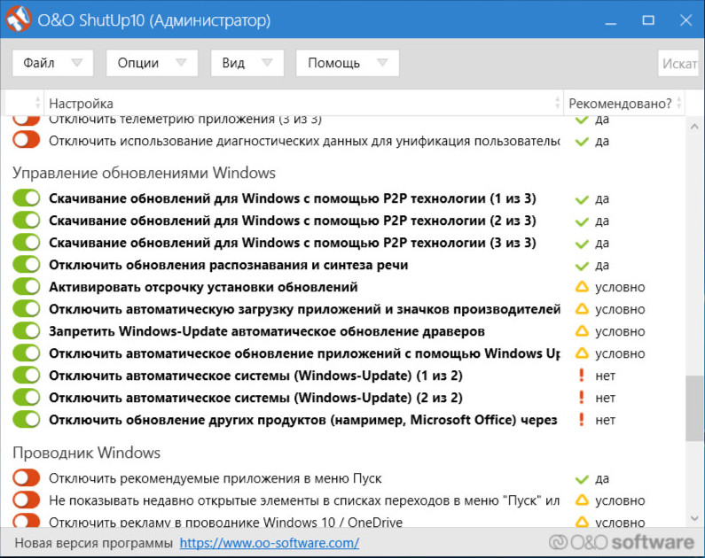Click red exclamation icon for Microsoft Office row
Viewport: 705px width, 558px height.
click(582, 419)
